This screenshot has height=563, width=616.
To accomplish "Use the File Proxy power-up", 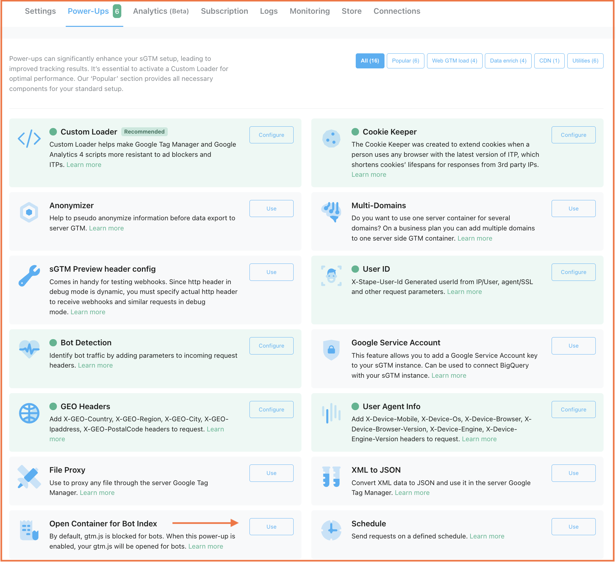I will tap(271, 473).
